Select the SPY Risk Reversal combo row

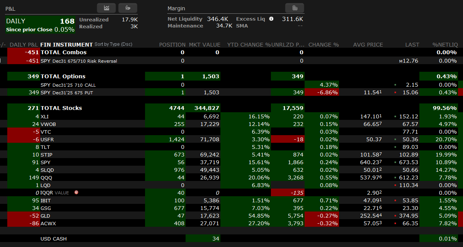click(x=79, y=61)
